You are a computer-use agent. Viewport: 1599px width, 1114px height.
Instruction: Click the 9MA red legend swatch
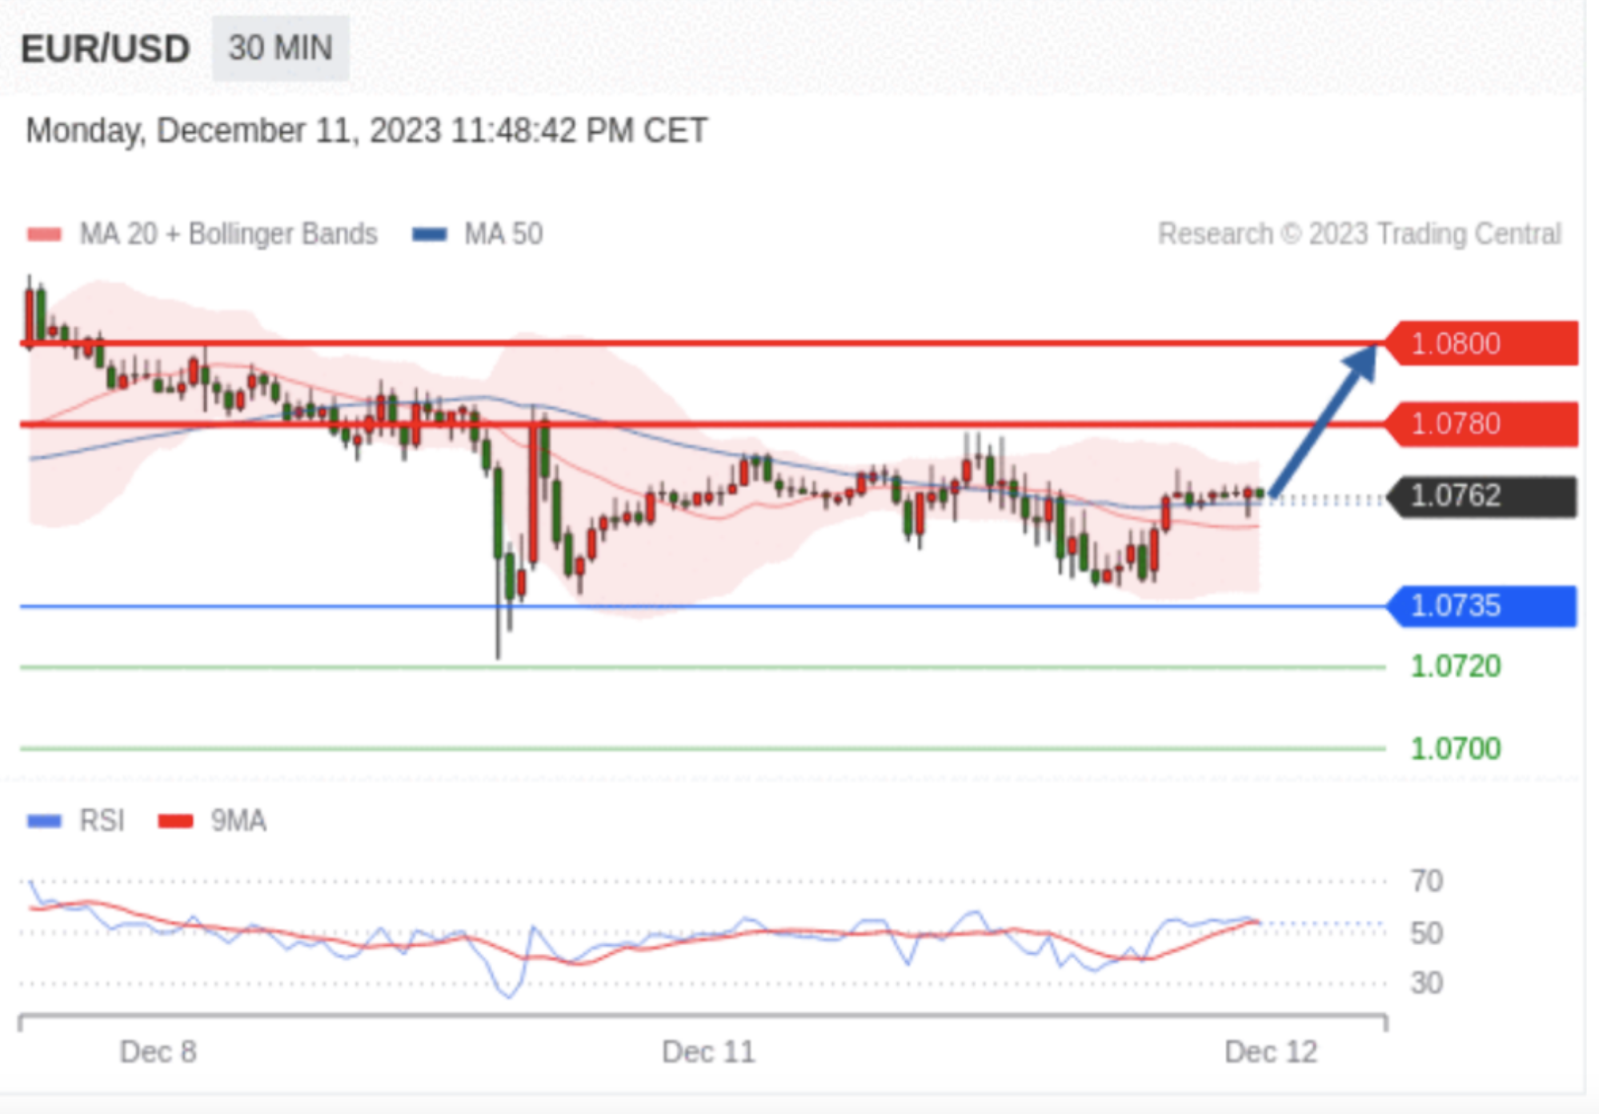[175, 821]
